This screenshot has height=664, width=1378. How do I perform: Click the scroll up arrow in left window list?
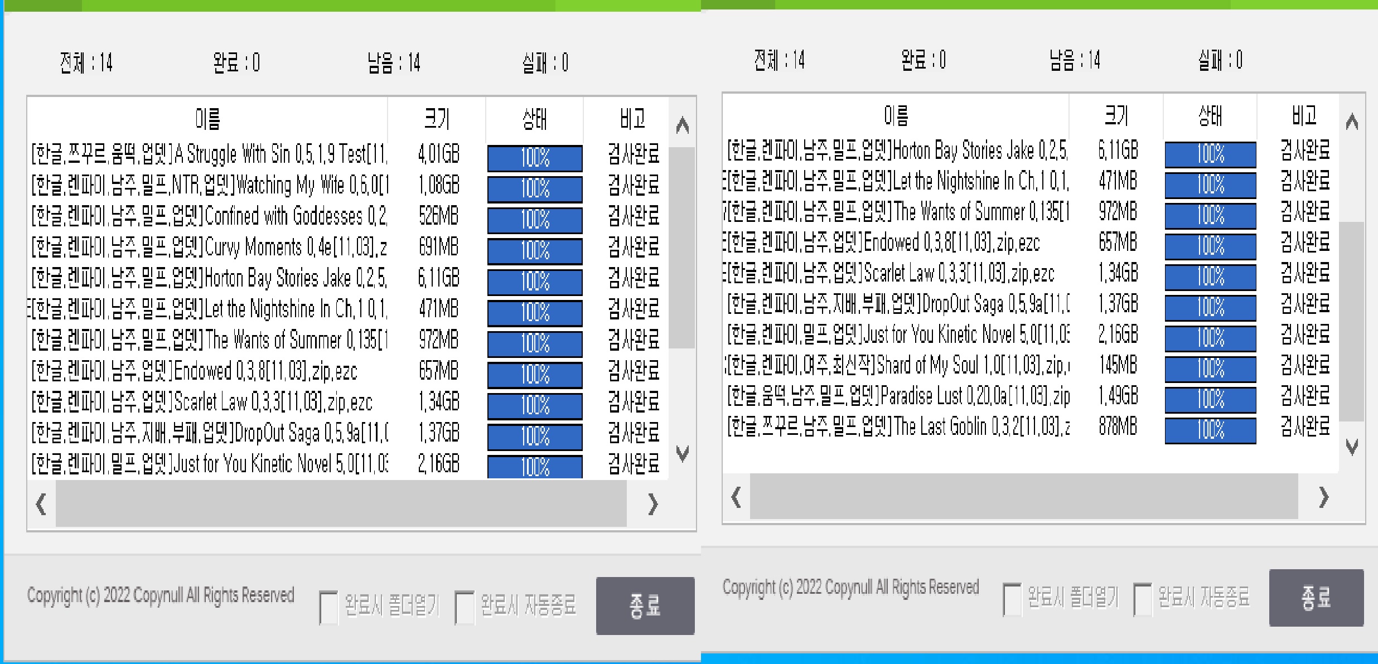tap(682, 125)
